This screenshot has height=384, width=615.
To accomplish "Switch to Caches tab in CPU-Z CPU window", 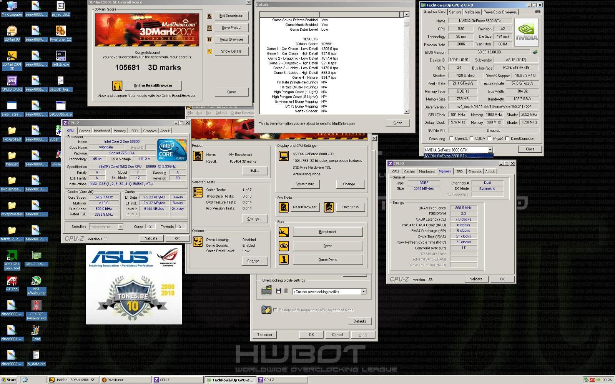I will pos(85,131).
